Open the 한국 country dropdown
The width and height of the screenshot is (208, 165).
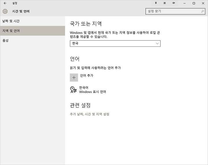point(115,43)
